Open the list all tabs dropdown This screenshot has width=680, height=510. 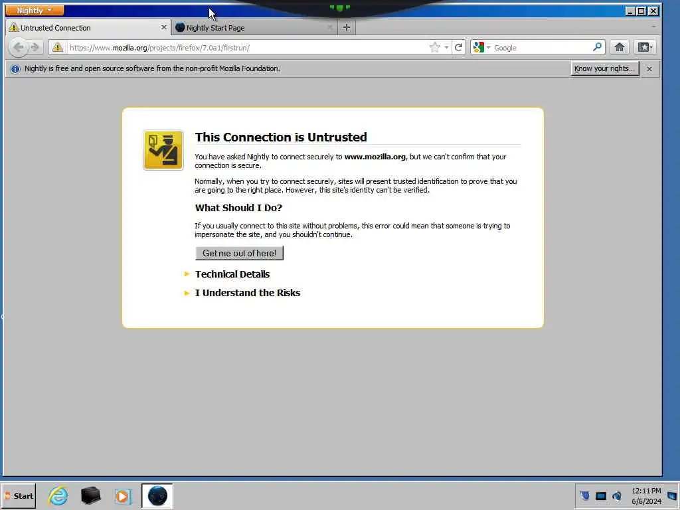pyautogui.click(x=653, y=27)
